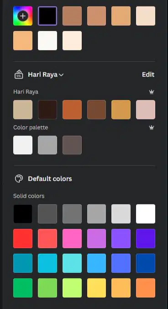Select the pure red solid color

pyautogui.click(x=23, y=239)
